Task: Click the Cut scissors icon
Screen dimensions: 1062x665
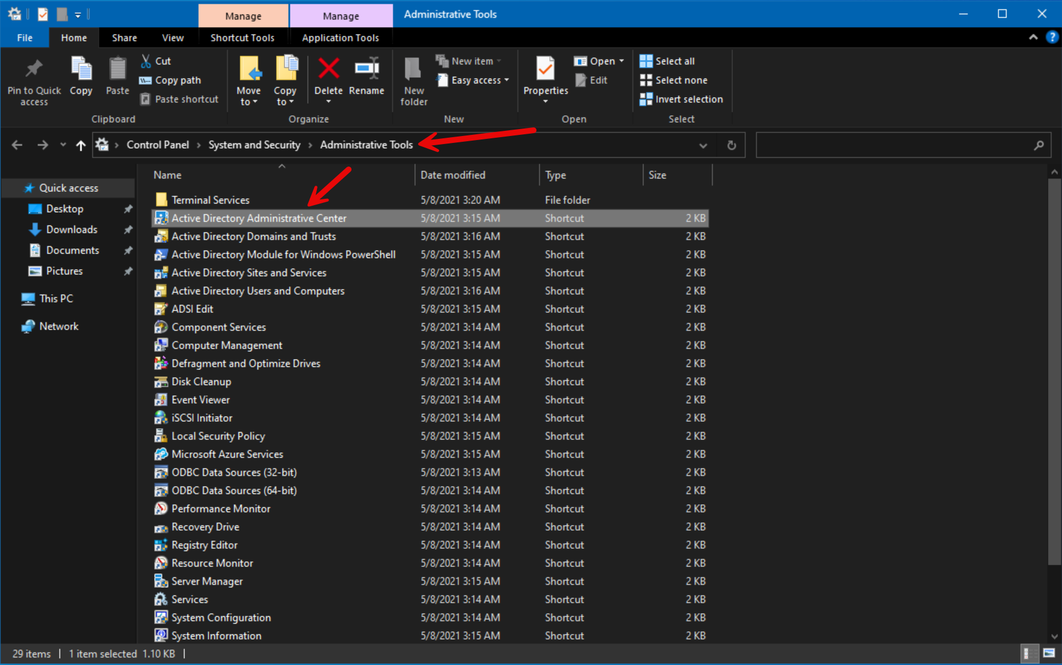Action: (146, 60)
